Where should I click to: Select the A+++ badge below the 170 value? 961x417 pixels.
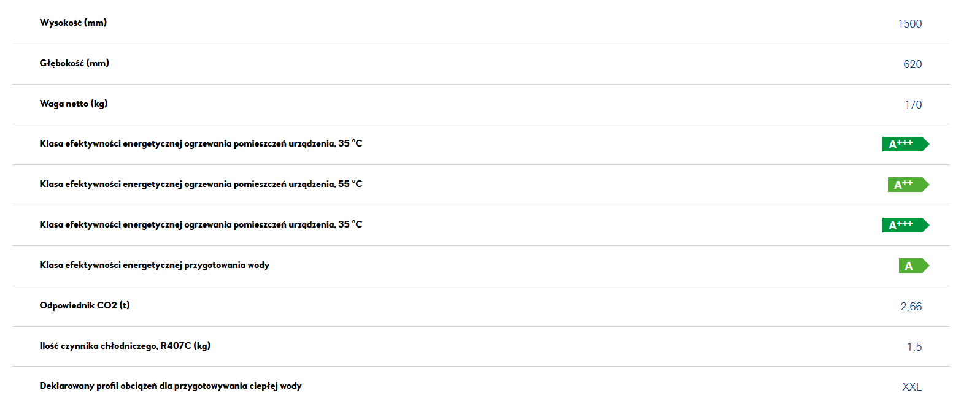906,144
